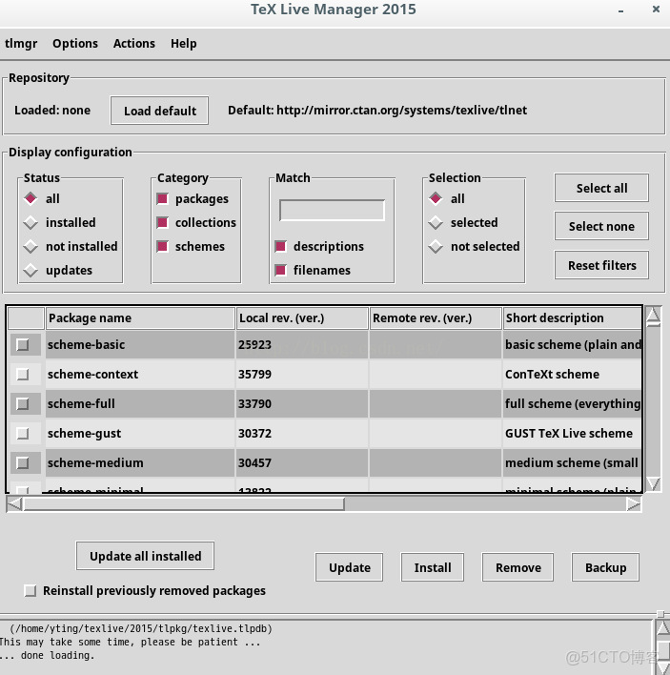Click the Update button
The height and width of the screenshot is (675, 670).
tap(349, 568)
